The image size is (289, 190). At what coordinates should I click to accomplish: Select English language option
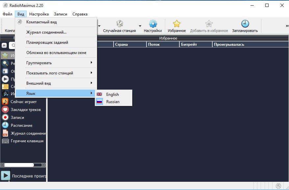click(x=112, y=95)
